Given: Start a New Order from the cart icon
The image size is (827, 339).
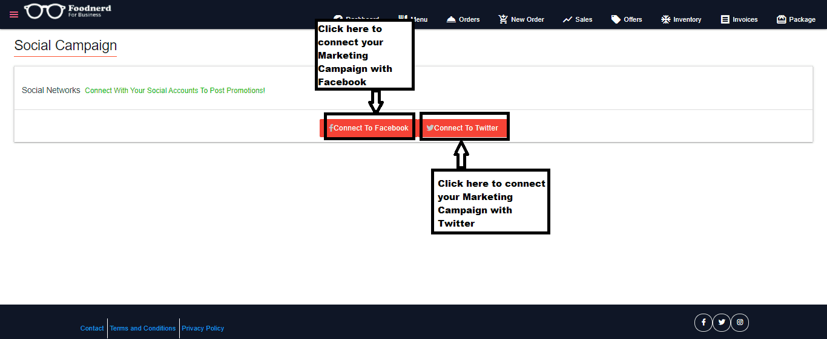Looking at the screenshot, I should pyautogui.click(x=521, y=19).
